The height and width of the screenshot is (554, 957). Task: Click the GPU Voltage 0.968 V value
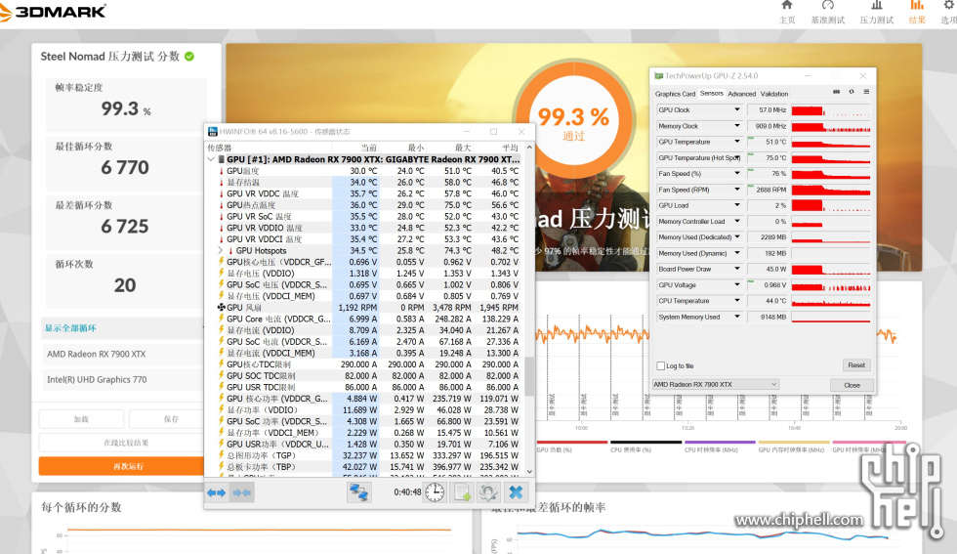(x=768, y=284)
